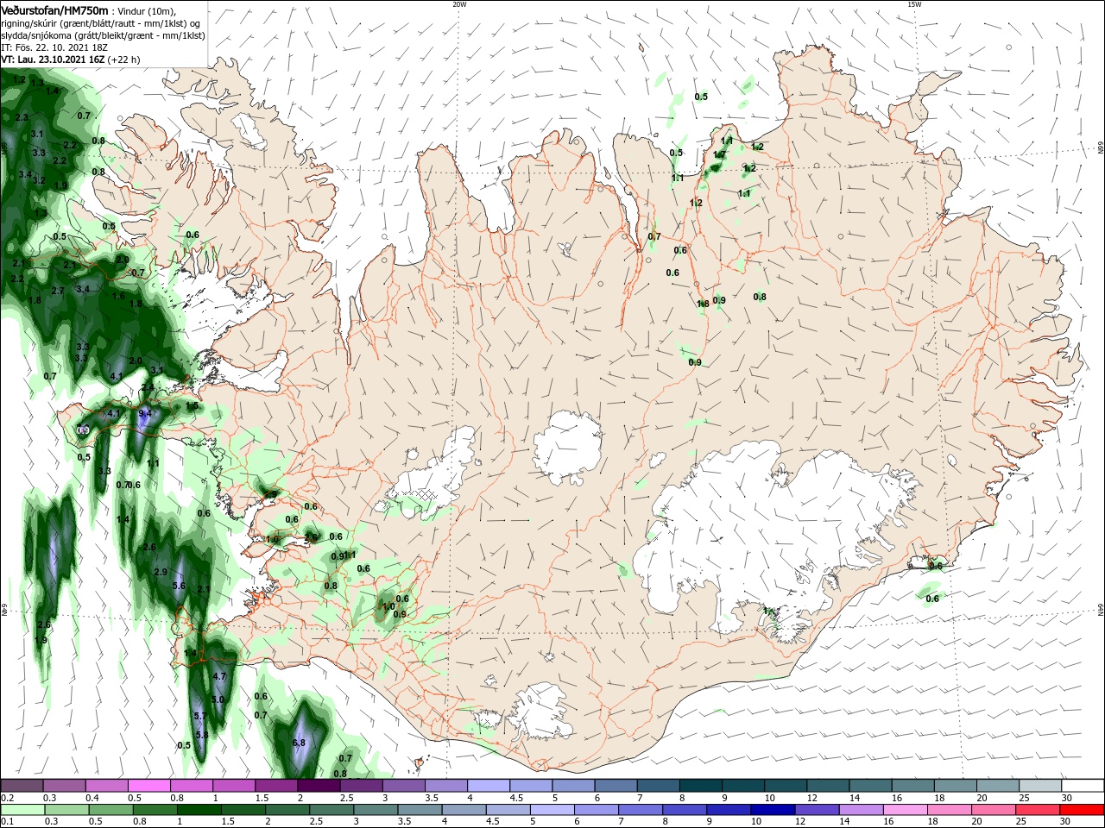Click lower scale swatch between 2 and 2.5
Image resolution: width=1105 pixels, height=828 pixels.
pyautogui.click(x=287, y=810)
